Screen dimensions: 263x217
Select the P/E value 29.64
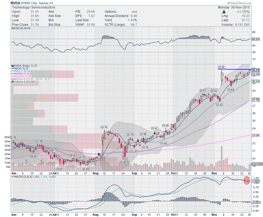(91, 12)
